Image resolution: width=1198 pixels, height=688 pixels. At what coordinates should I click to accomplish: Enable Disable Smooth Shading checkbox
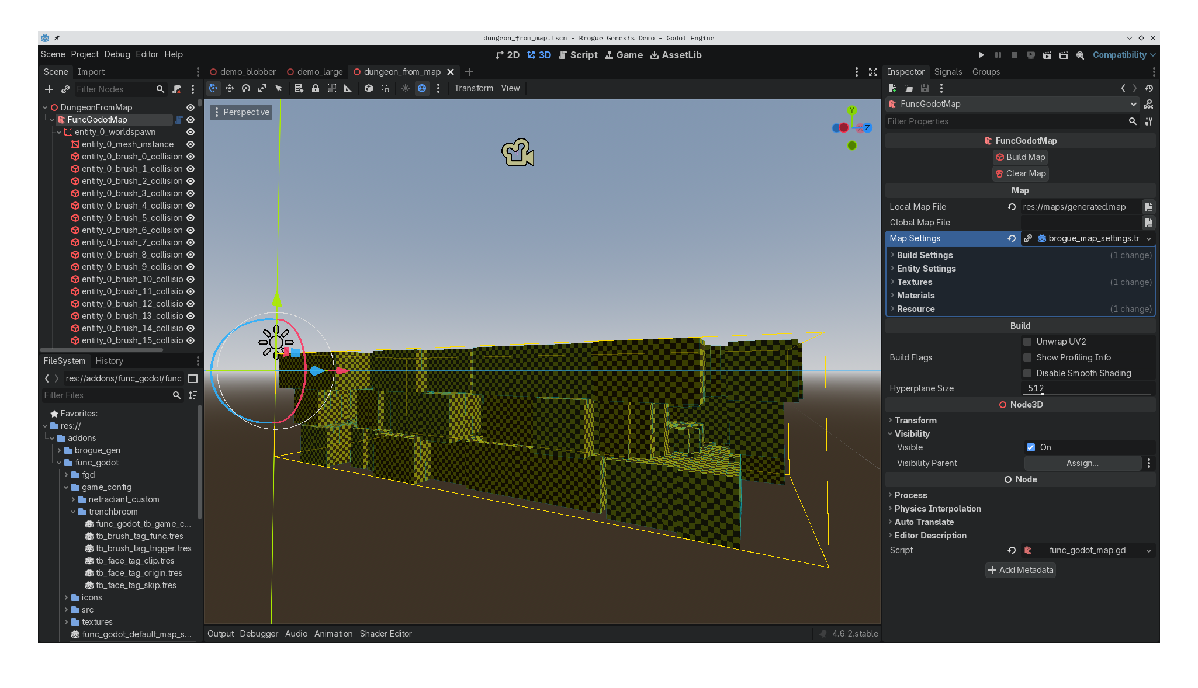click(x=1027, y=373)
